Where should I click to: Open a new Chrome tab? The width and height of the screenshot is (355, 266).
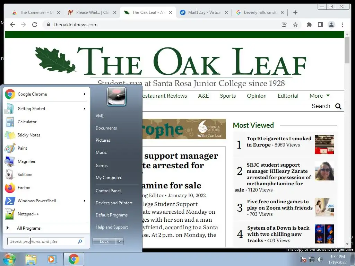point(295,12)
